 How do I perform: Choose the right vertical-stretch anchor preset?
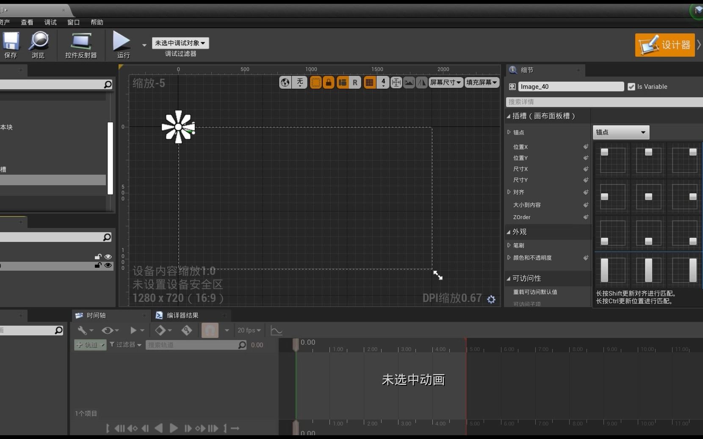point(685,270)
